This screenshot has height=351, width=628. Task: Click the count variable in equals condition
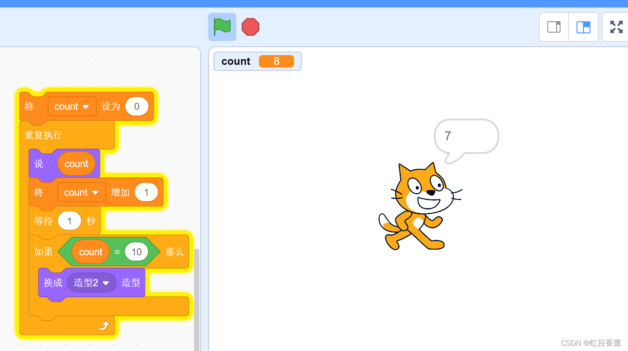coord(90,252)
